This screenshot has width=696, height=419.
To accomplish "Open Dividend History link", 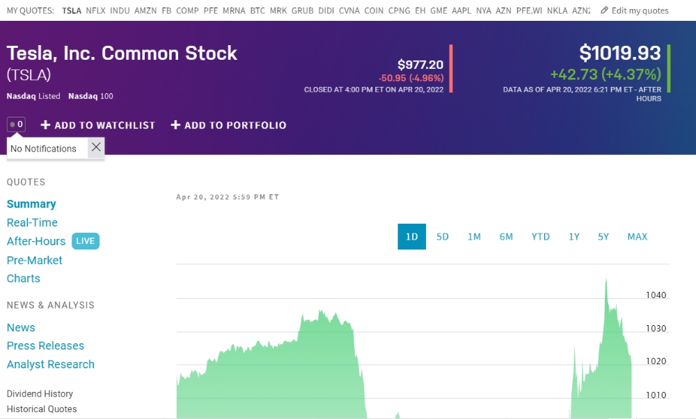I will 40,393.
